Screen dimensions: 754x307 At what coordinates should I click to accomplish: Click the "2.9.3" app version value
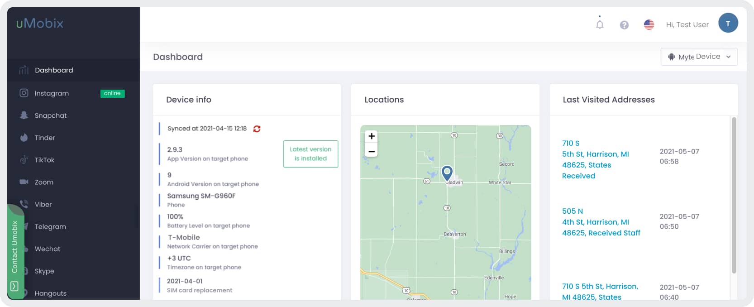pyautogui.click(x=175, y=149)
